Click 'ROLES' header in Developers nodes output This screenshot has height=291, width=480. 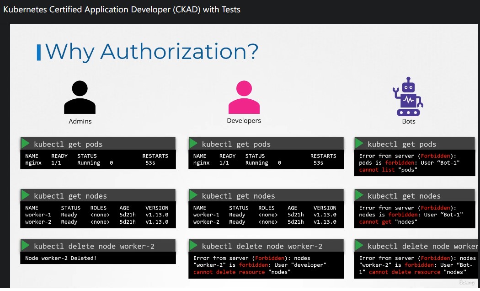click(x=267, y=208)
